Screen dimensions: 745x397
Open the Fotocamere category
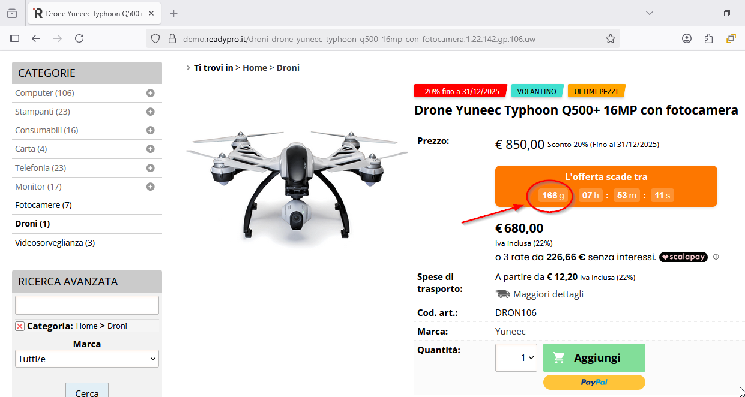pyautogui.click(x=43, y=205)
